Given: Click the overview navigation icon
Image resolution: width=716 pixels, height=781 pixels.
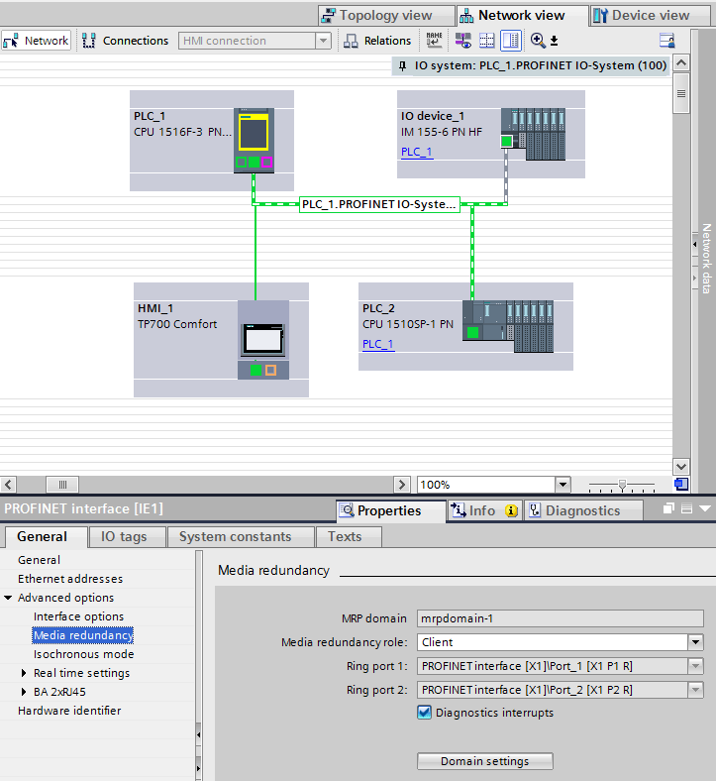Looking at the screenshot, I should [x=681, y=484].
